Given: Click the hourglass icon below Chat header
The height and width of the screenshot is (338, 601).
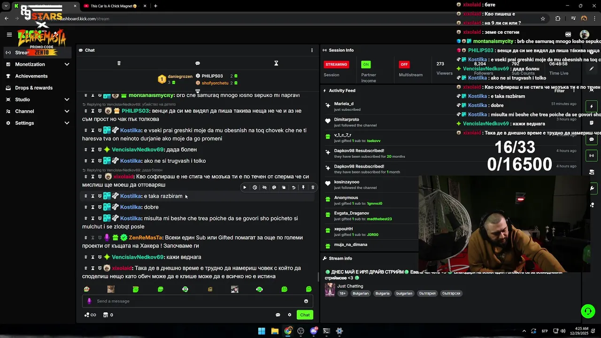Looking at the screenshot, I should click(276, 63).
